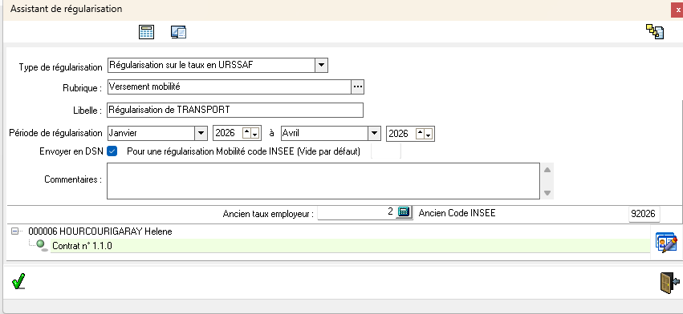Screen dimensions: 683x314
Task: Close the Assistant de régularisation window
Action: click(677, 10)
